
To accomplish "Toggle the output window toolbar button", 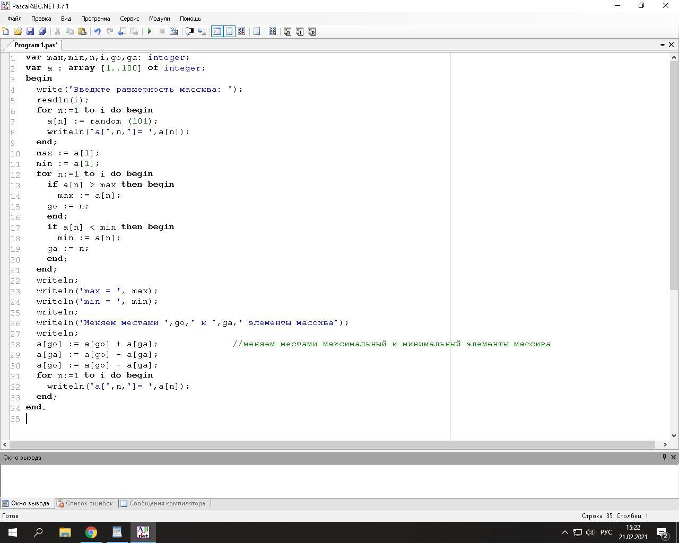I will [217, 32].
